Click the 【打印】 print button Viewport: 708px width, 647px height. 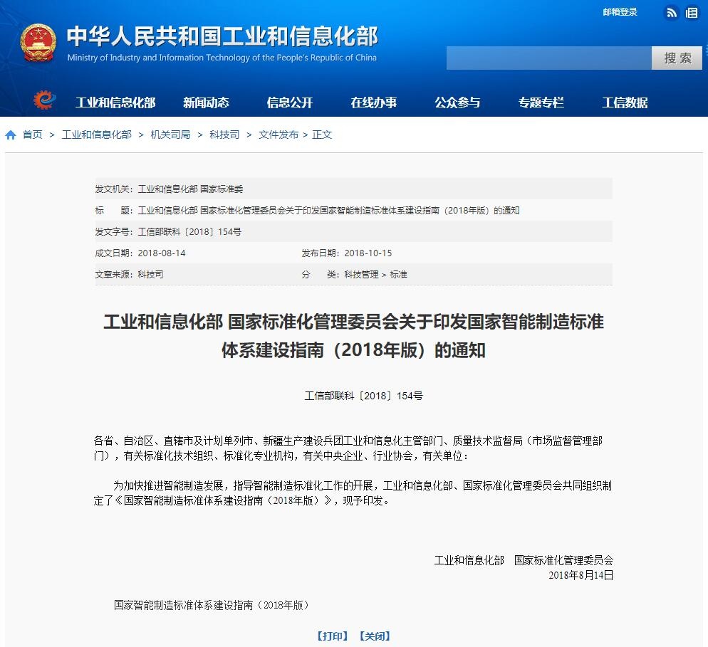click(x=332, y=636)
